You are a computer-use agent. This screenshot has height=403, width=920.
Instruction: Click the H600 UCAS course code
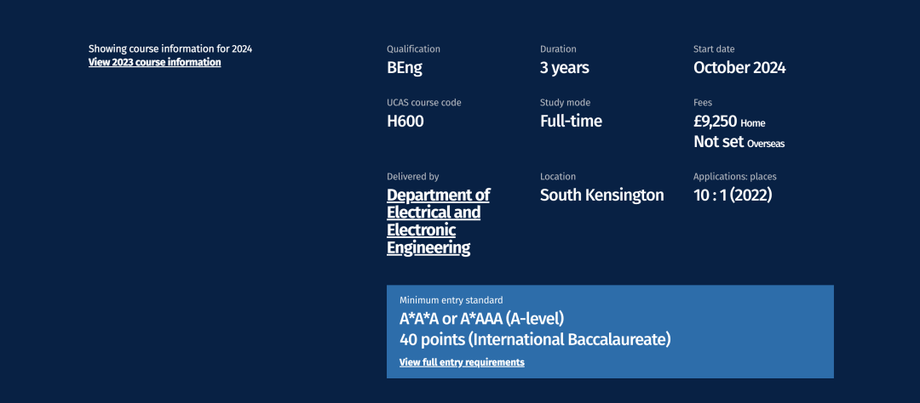[x=405, y=122]
